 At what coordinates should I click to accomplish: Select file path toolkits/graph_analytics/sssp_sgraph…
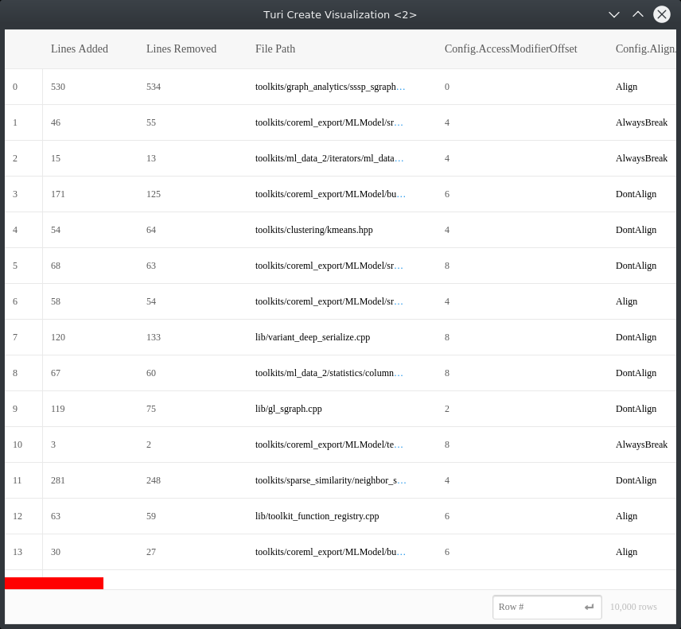coord(330,87)
